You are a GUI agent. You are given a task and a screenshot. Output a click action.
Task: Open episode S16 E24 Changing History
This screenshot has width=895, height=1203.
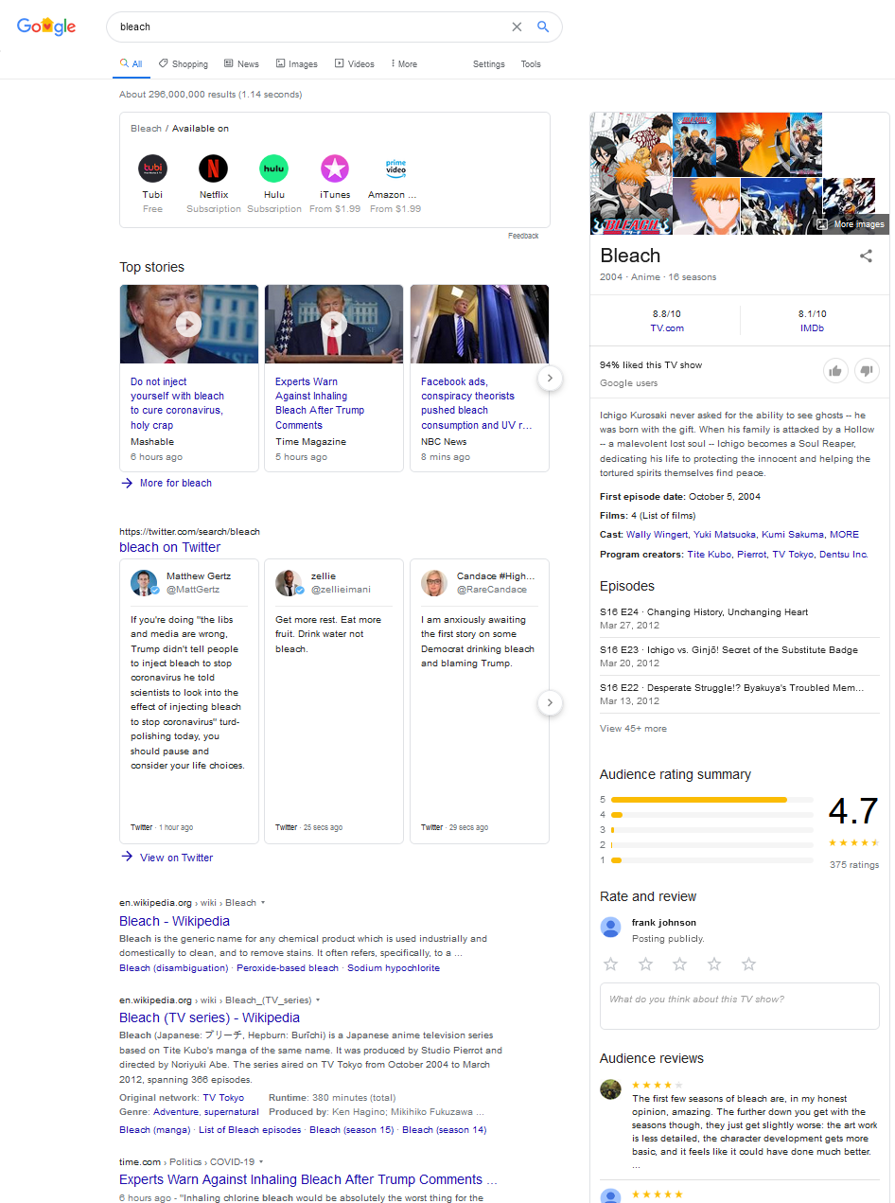704,612
